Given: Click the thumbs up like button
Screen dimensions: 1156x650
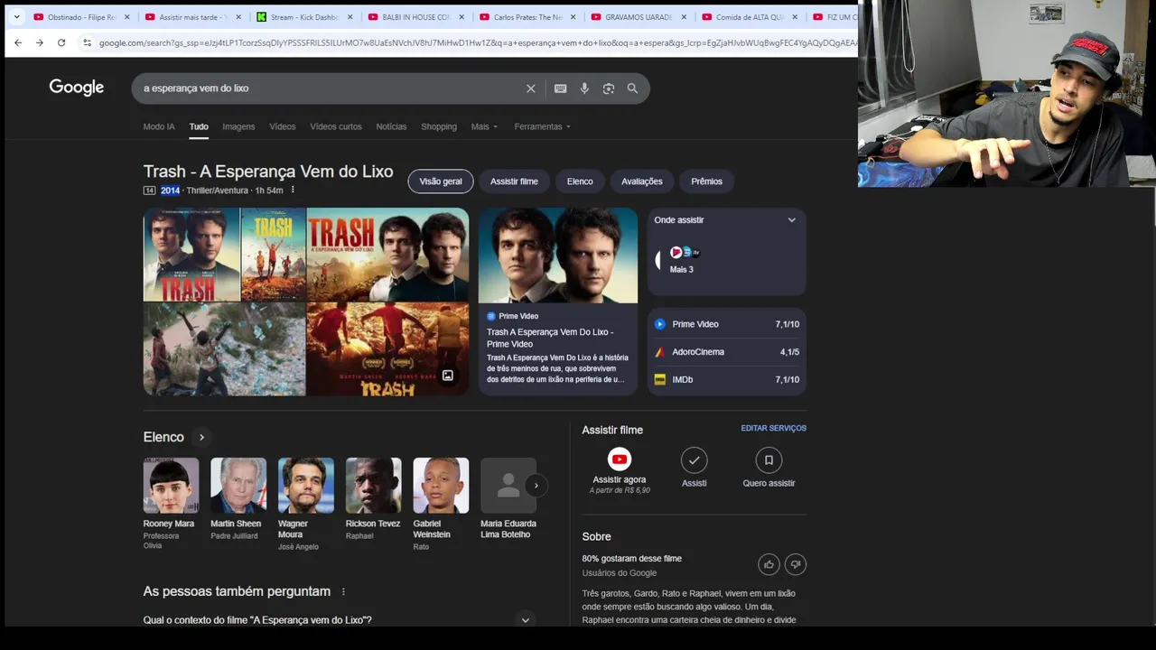Looking at the screenshot, I should pyautogui.click(x=769, y=564).
